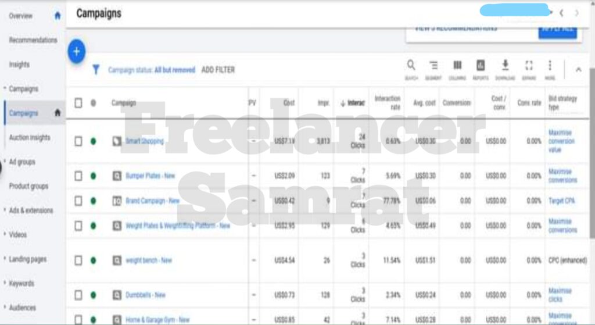This screenshot has width=595, height=325.
Task: Open the Search icon in table toolbar
Action: coord(411,66)
